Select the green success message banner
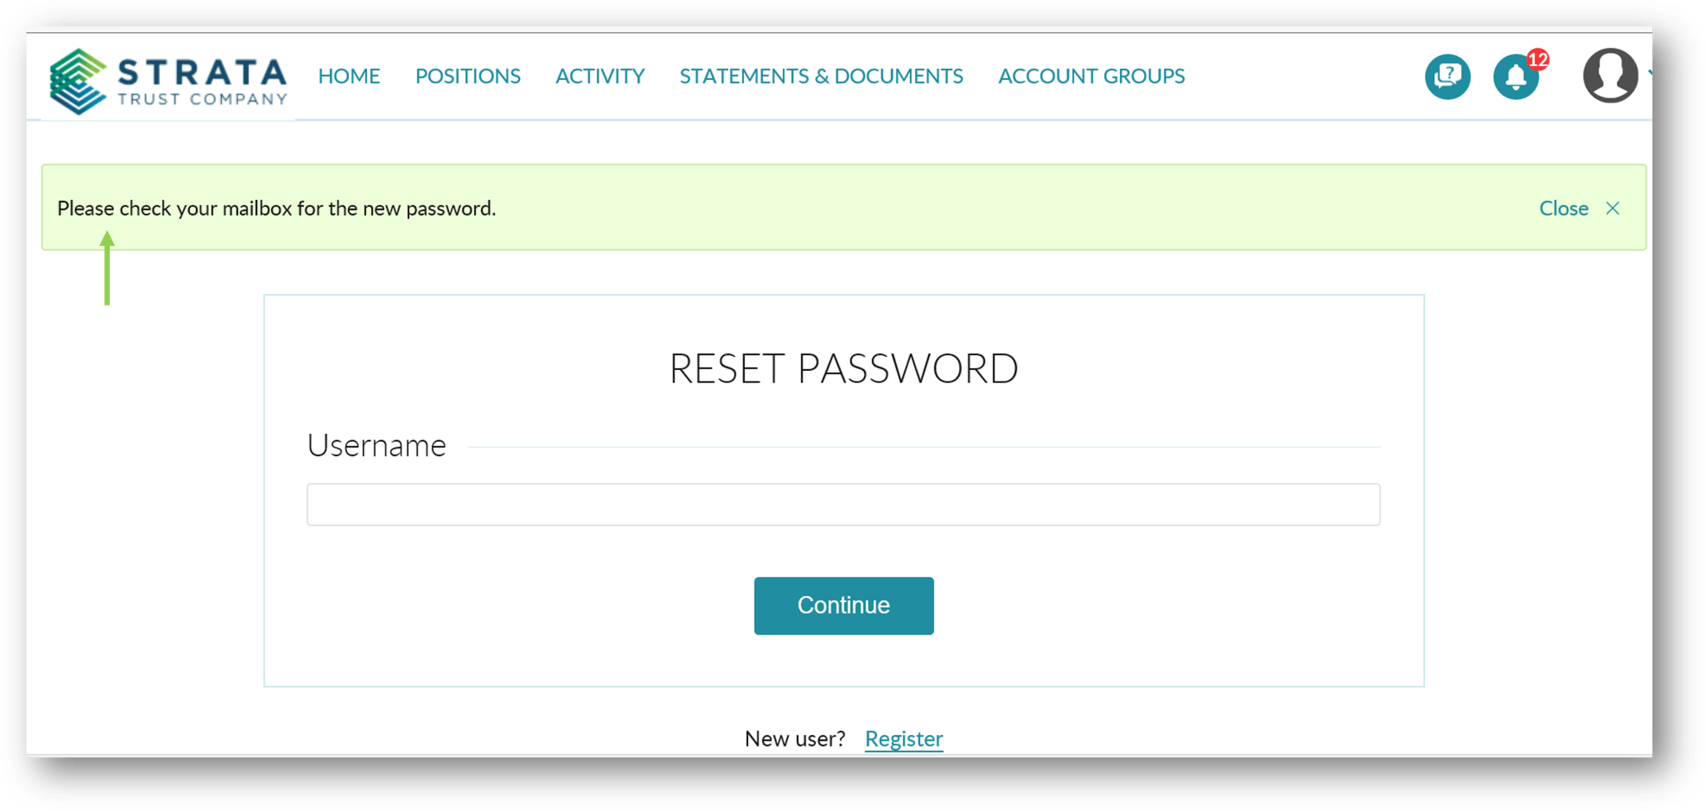 (827, 207)
